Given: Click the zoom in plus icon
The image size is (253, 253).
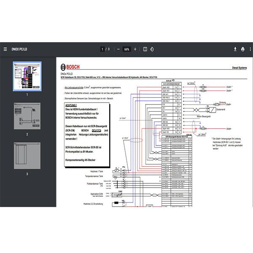Looking at the screenshot, I should (135, 49).
